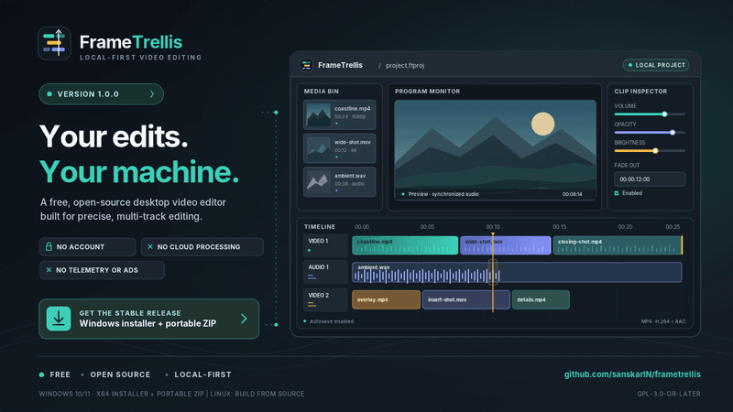Open the github.com/sanskarIN/frametrellis link
Image resolution: width=733 pixels, height=412 pixels.
coord(632,374)
